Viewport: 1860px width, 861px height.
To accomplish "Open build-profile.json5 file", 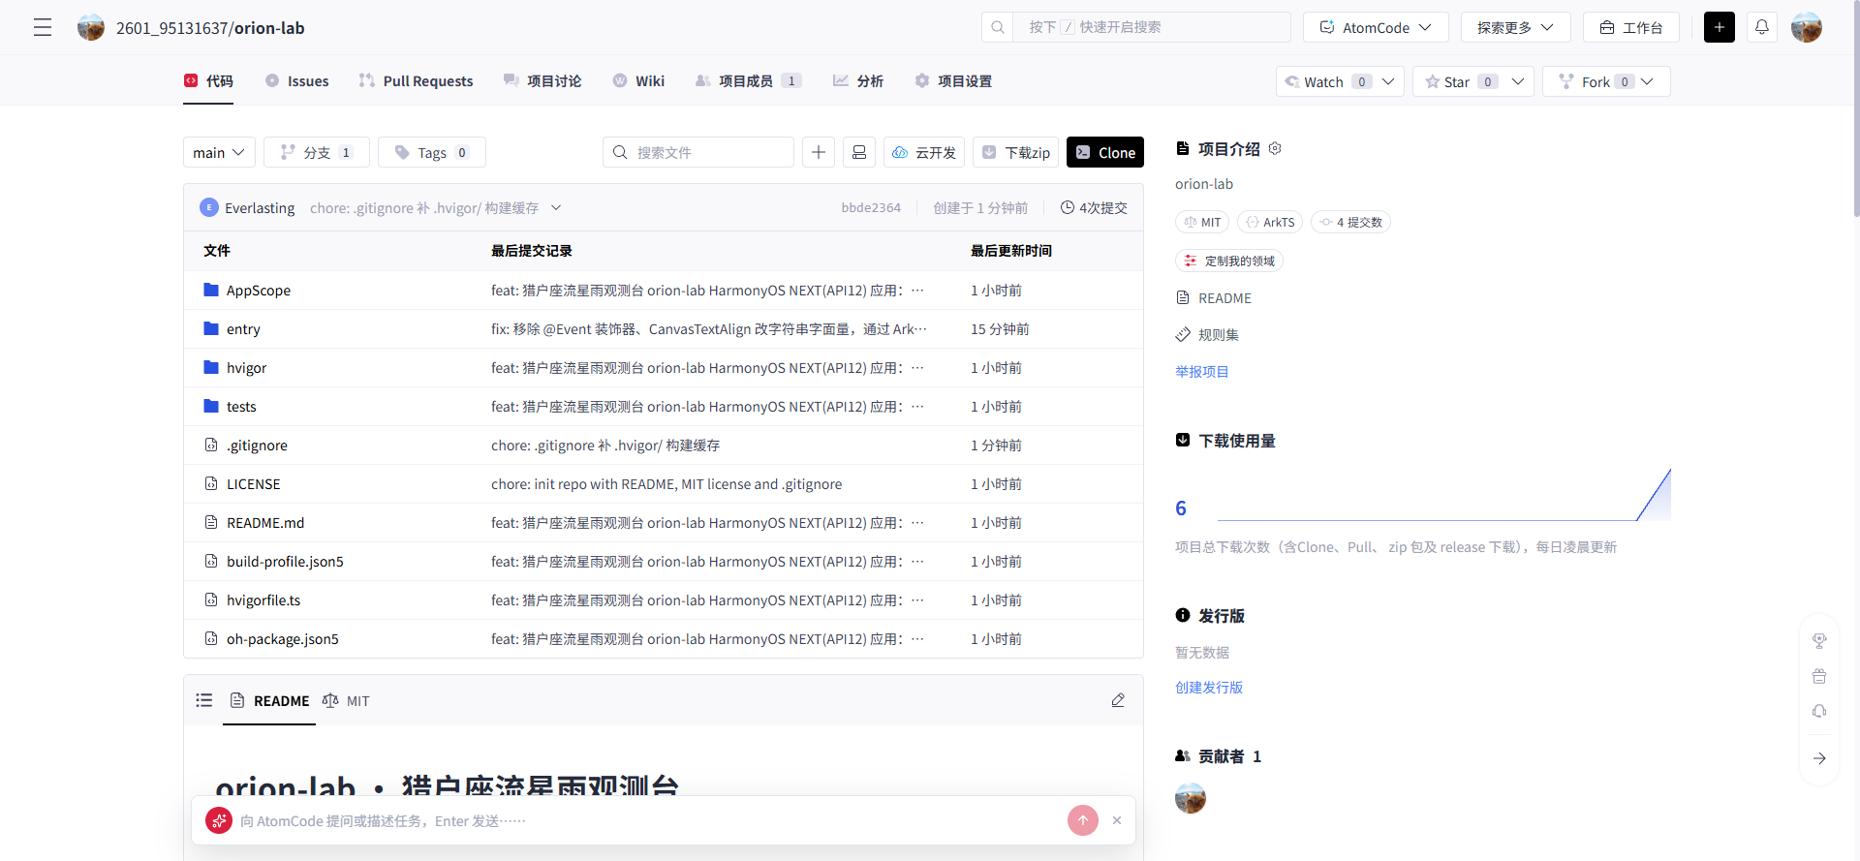I will coord(285,562).
